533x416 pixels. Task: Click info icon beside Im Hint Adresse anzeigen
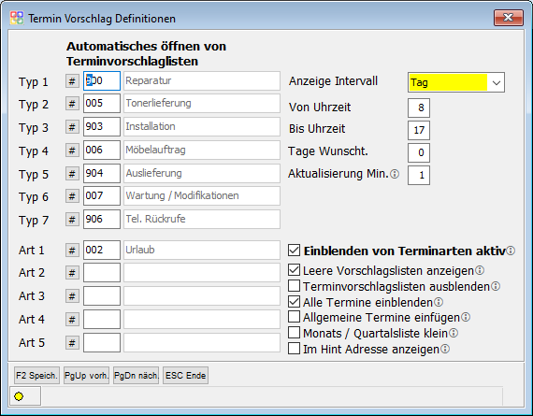(445, 349)
